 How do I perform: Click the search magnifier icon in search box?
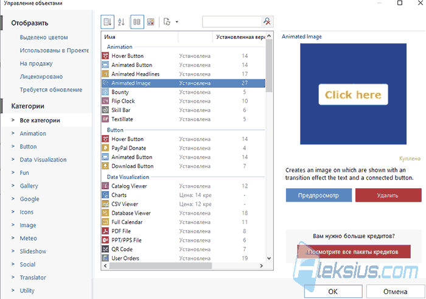(267, 21)
